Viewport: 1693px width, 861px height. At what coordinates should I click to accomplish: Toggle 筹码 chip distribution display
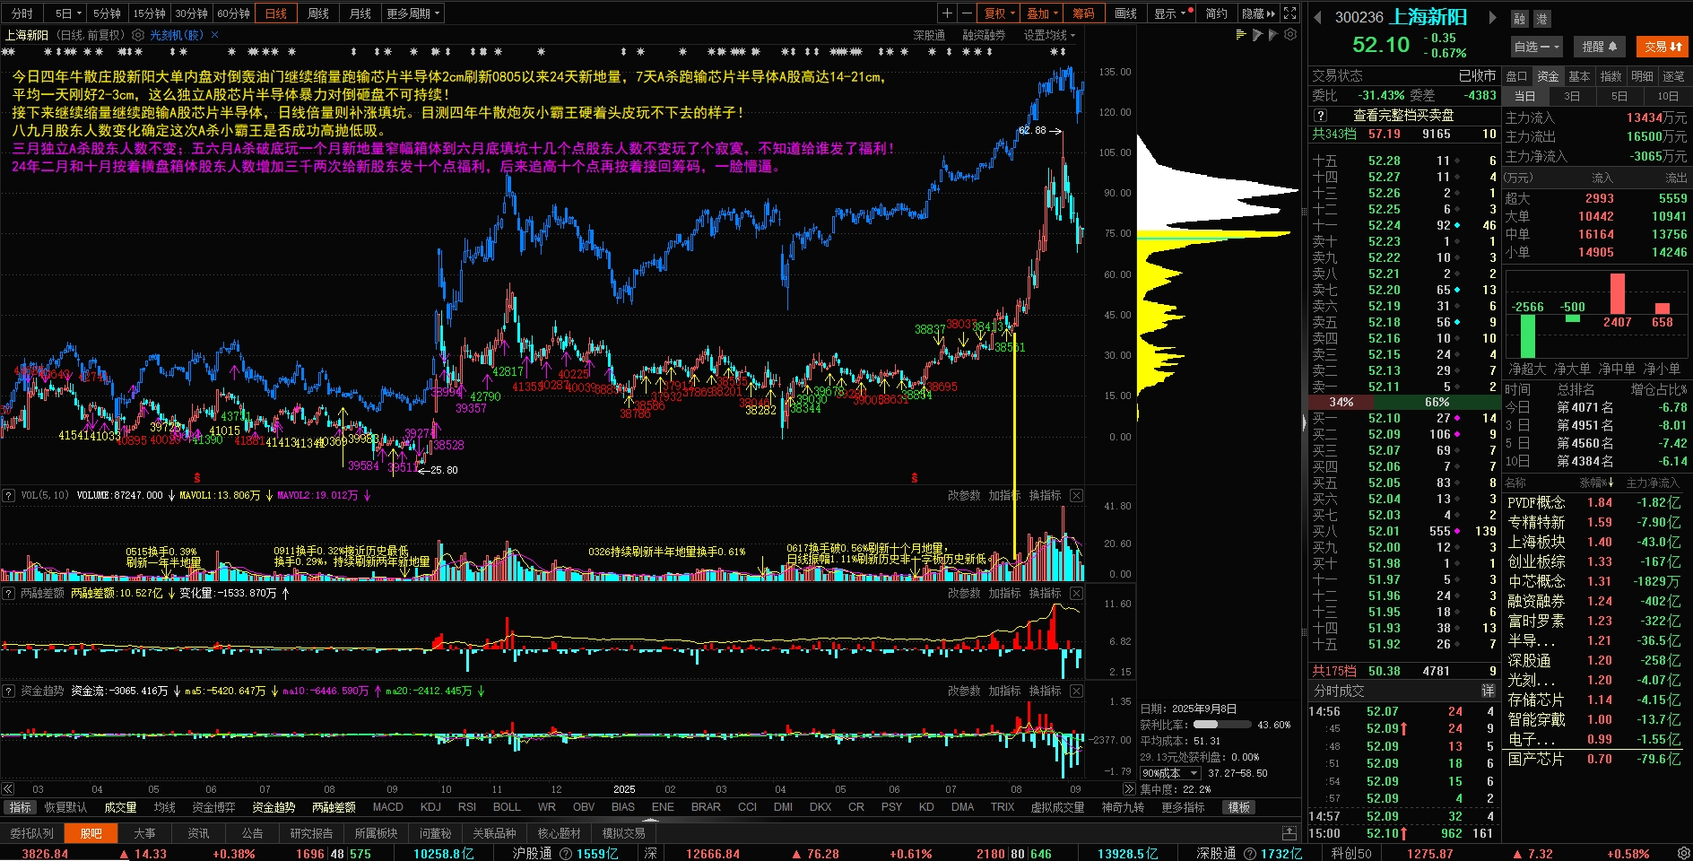click(1083, 13)
